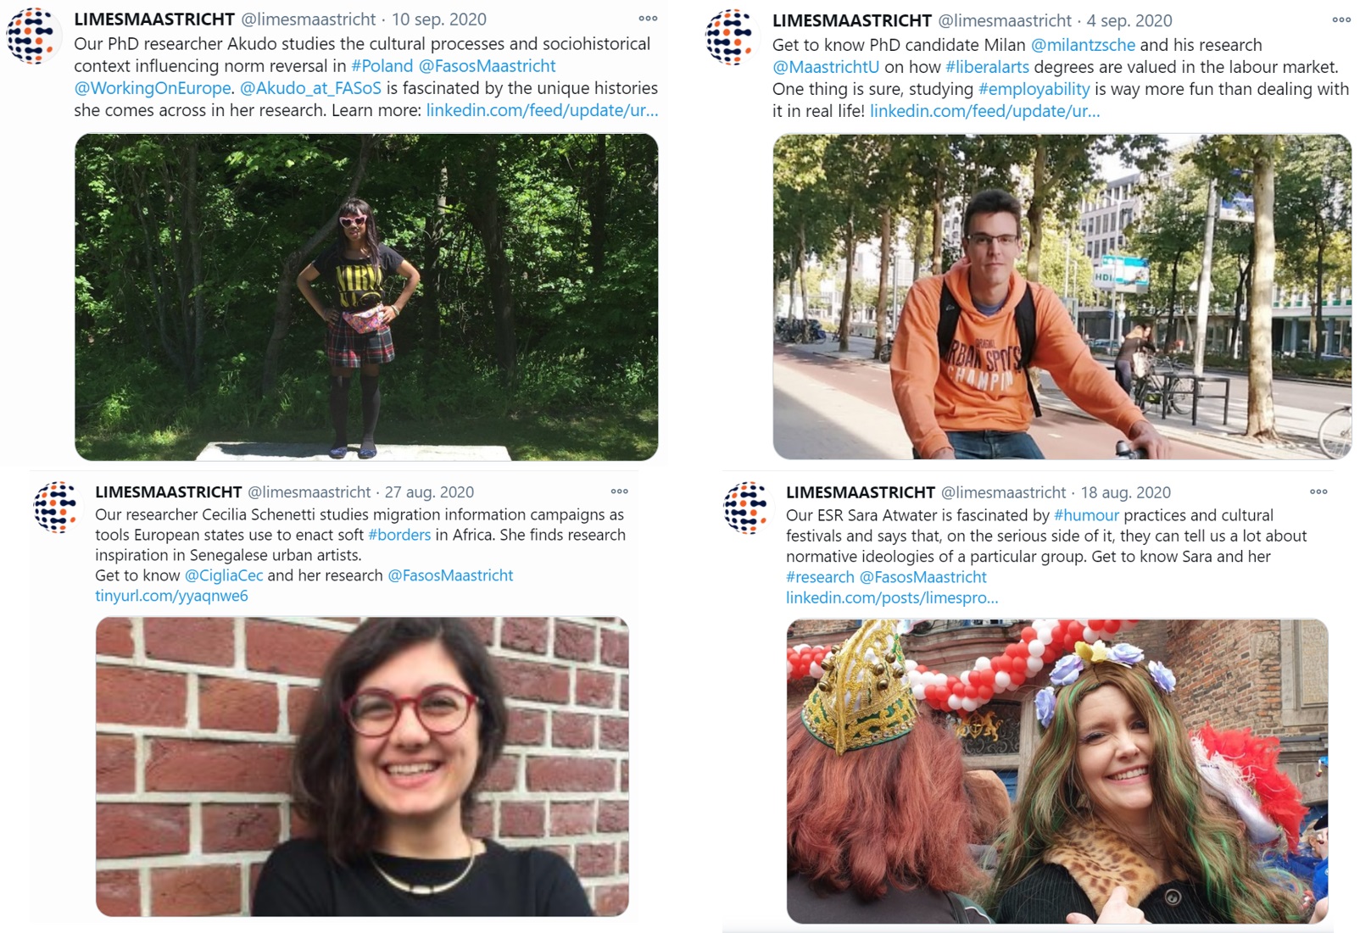This screenshot has height=933, width=1360.
Task: Open the #humour hashtag
Action: [x=1086, y=515]
